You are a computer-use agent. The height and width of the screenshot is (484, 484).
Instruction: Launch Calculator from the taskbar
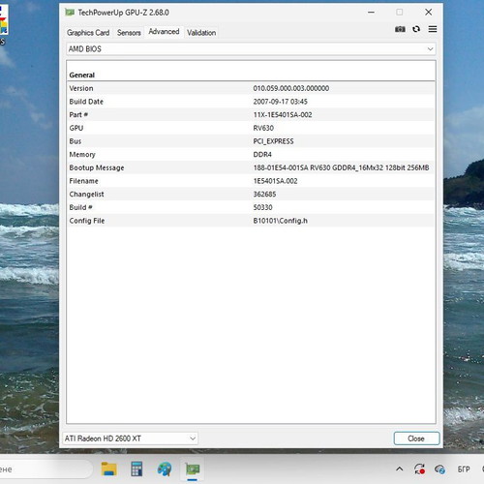[x=136, y=469]
